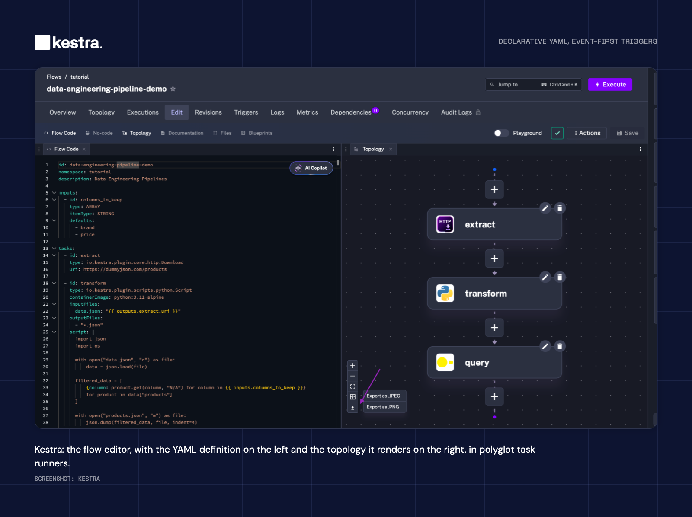Click the topology download export icon

[353, 408]
